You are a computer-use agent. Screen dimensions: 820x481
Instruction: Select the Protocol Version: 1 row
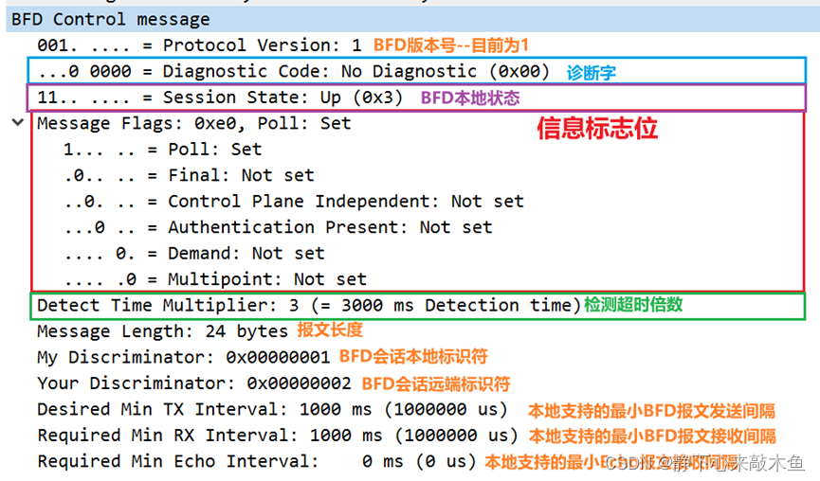click(199, 45)
